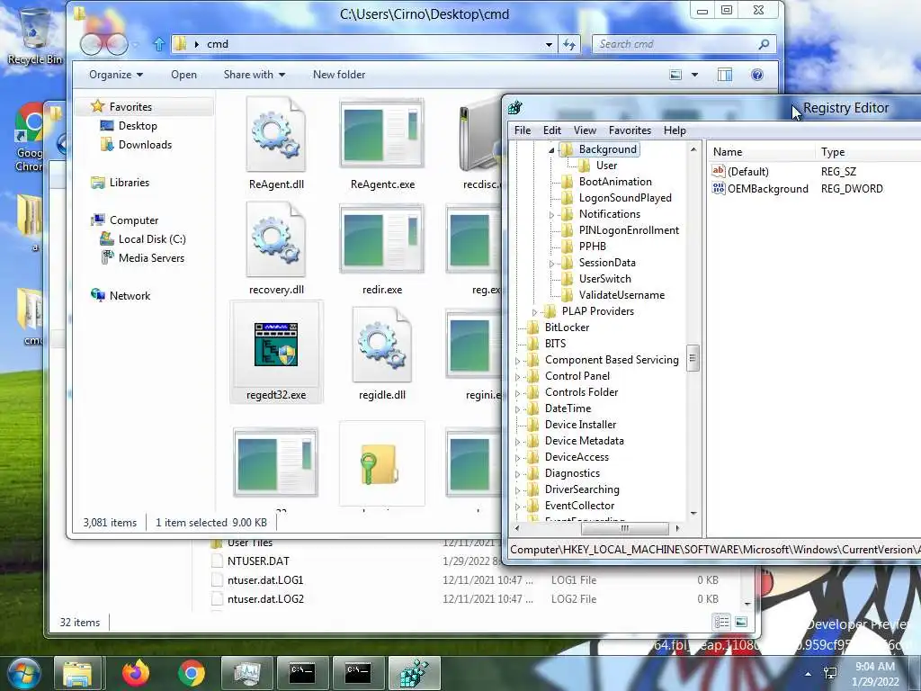Toggle the explorer preview pane icon
The image size is (921, 691).
tap(725, 75)
